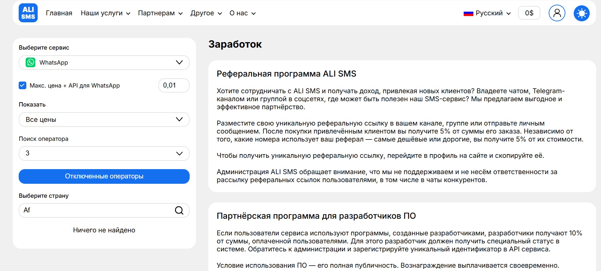Click the ALI SMS logo
This screenshot has width=601, height=271.
pyautogui.click(x=28, y=13)
